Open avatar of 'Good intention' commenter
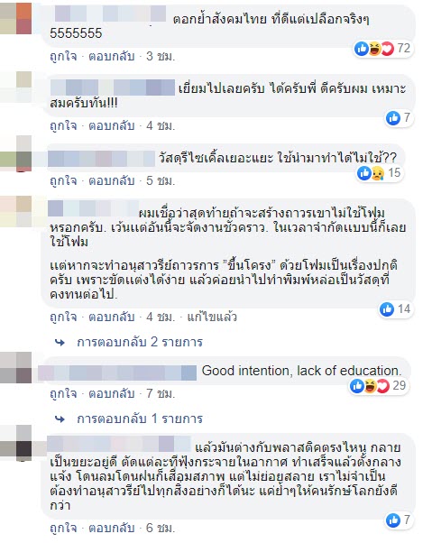Image resolution: width=432 pixels, height=543 pixels. click(x=16, y=368)
